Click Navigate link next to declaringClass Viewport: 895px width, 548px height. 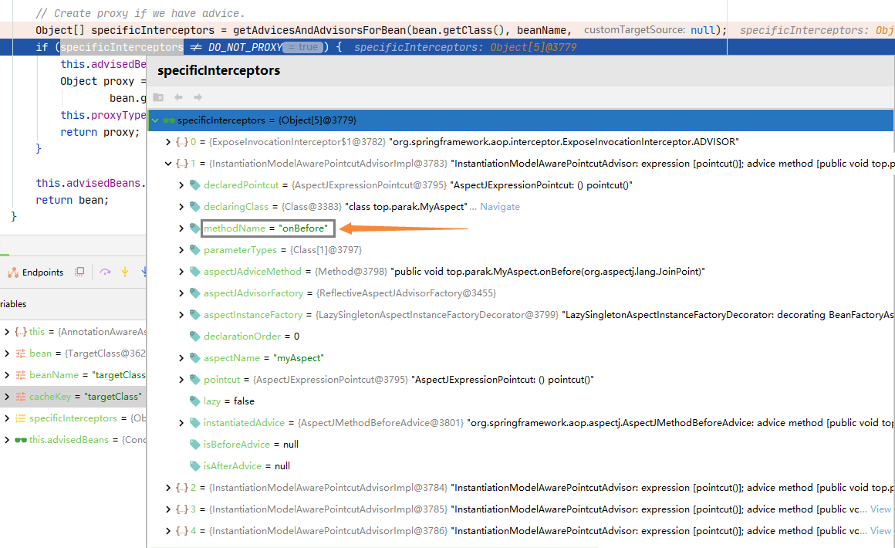499,207
